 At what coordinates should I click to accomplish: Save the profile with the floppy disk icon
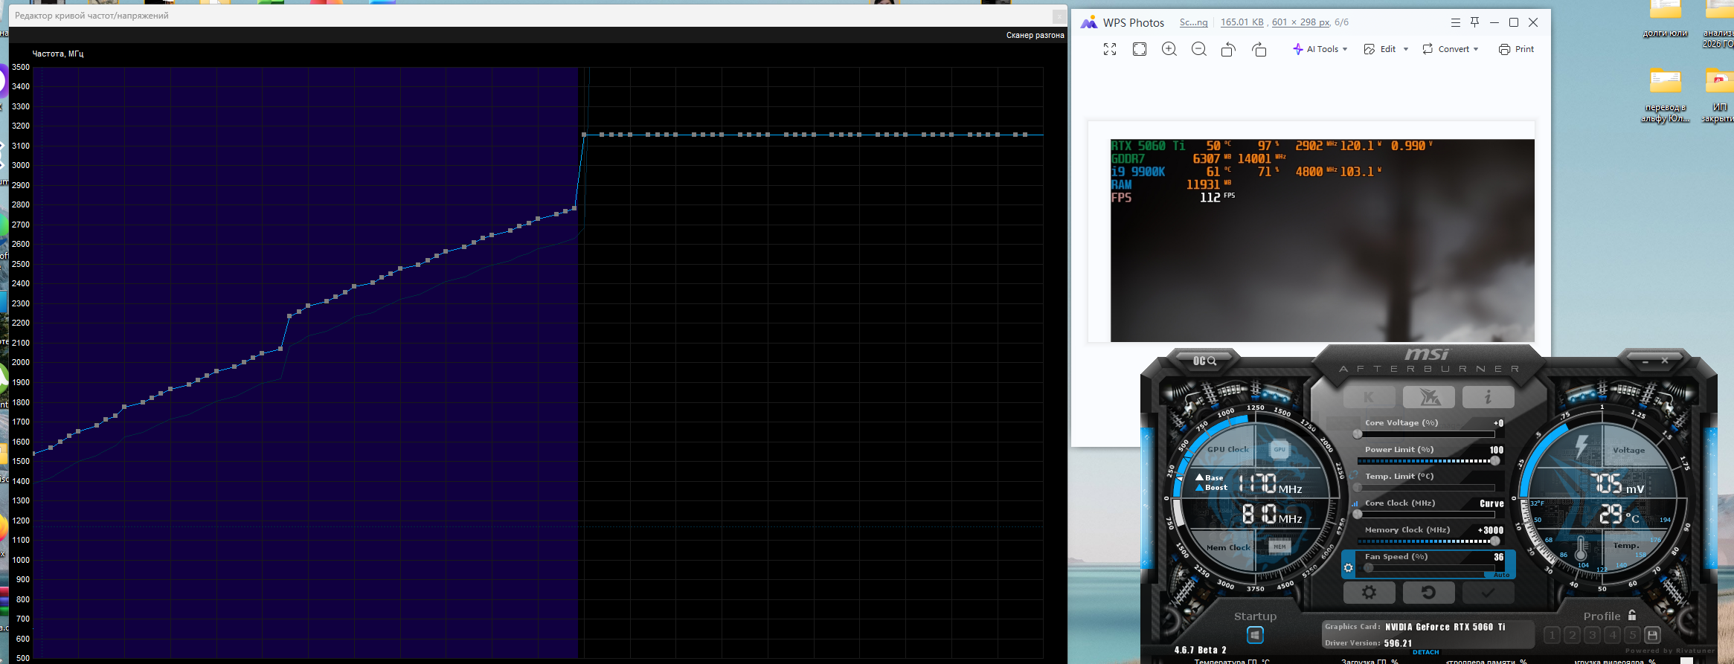(x=1652, y=635)
